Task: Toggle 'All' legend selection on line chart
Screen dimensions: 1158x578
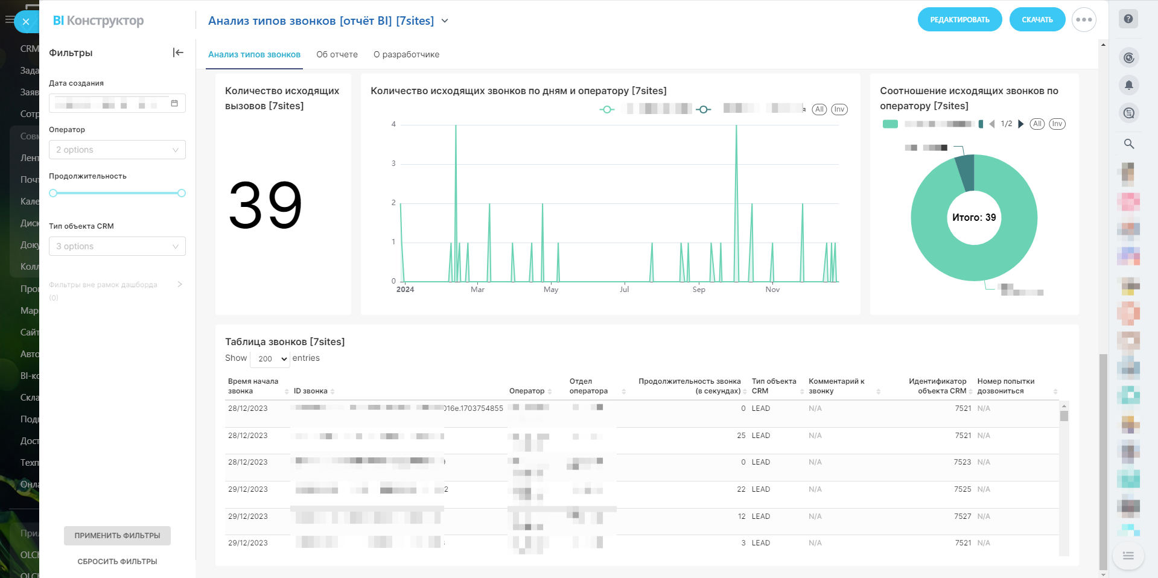Action: point(819,109)
